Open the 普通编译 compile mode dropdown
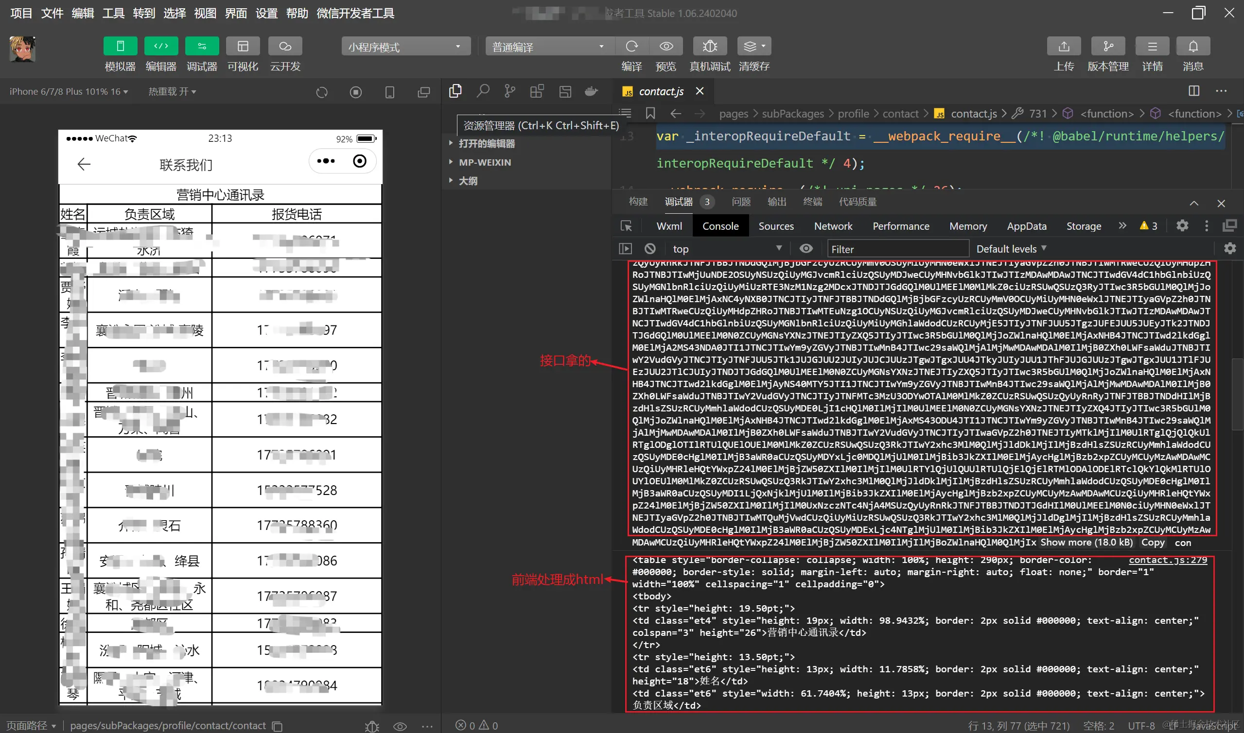This screenshot has width=1244, height=733. (x=549, y=47)
